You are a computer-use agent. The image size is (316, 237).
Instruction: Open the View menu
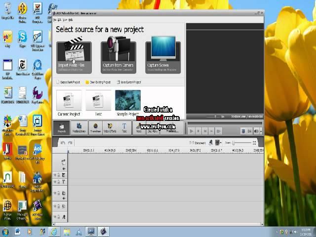click(65, 20)
